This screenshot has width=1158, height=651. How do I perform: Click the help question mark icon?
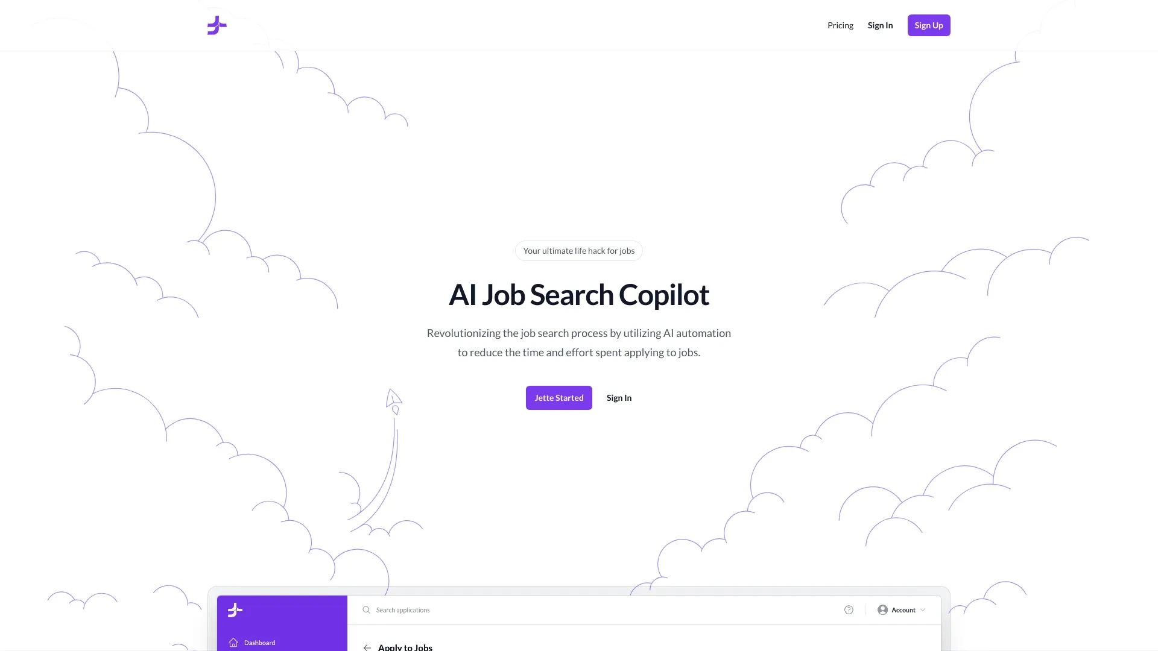[x=849, y=609]
